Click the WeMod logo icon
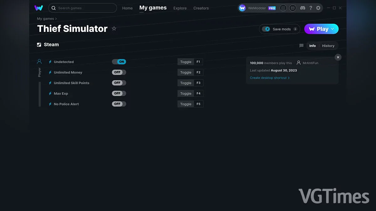Viewport: 376px width, 211px height. coord(39,8)
